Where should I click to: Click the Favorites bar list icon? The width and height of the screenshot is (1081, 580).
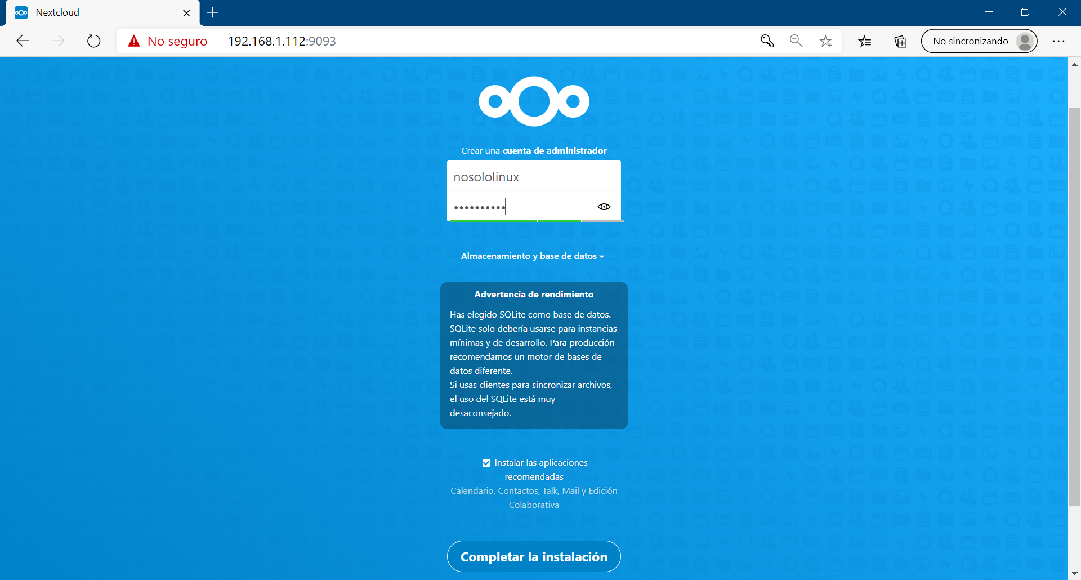coord(865,41)
